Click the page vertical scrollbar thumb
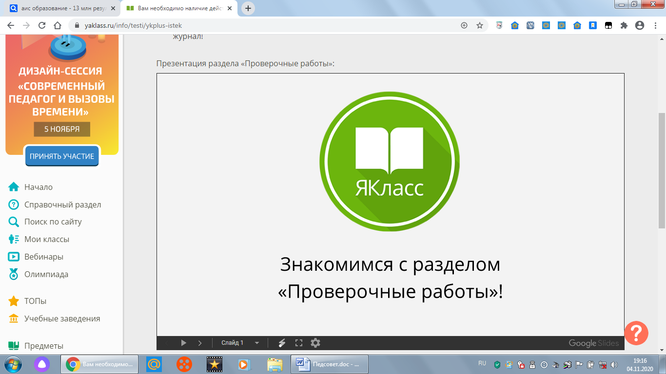This screenshot has height=374, width=666. tap(662, 170)
